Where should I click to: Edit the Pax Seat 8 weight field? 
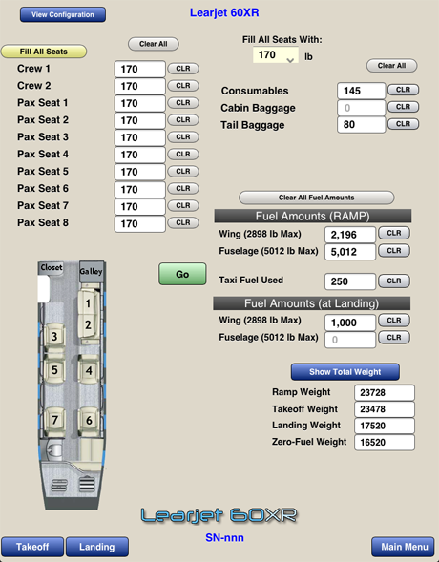tap(139, 223)
